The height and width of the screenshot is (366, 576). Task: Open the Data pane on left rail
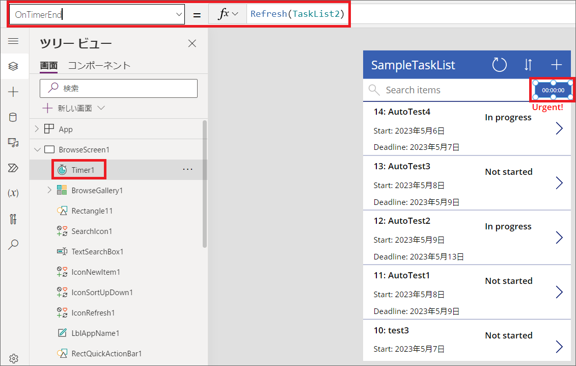click(14, 117)
